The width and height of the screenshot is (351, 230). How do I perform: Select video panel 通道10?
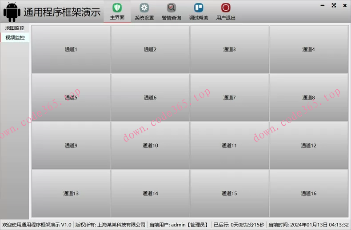click(x=150, y=146)
